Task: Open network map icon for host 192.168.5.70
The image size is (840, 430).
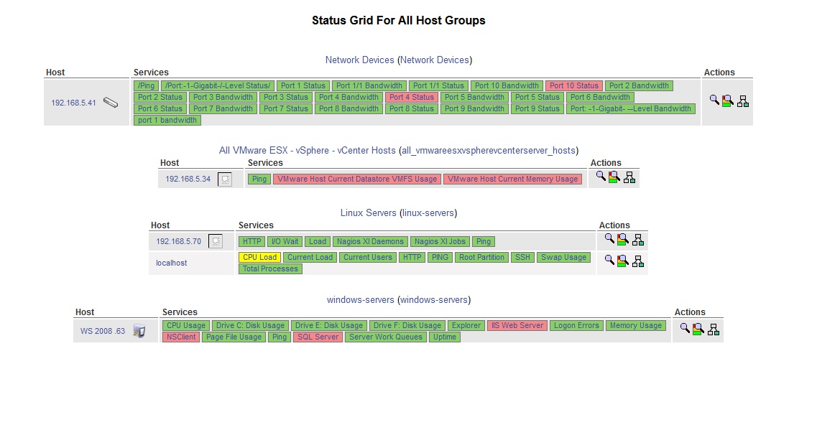Action: (x=638, y=240)
